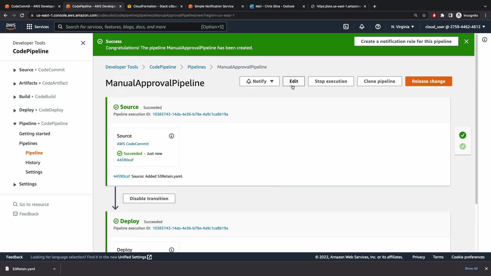The image size is (491, 276).
Task: Switch to the Simple Notification Service tab
Action: (214, 6)
